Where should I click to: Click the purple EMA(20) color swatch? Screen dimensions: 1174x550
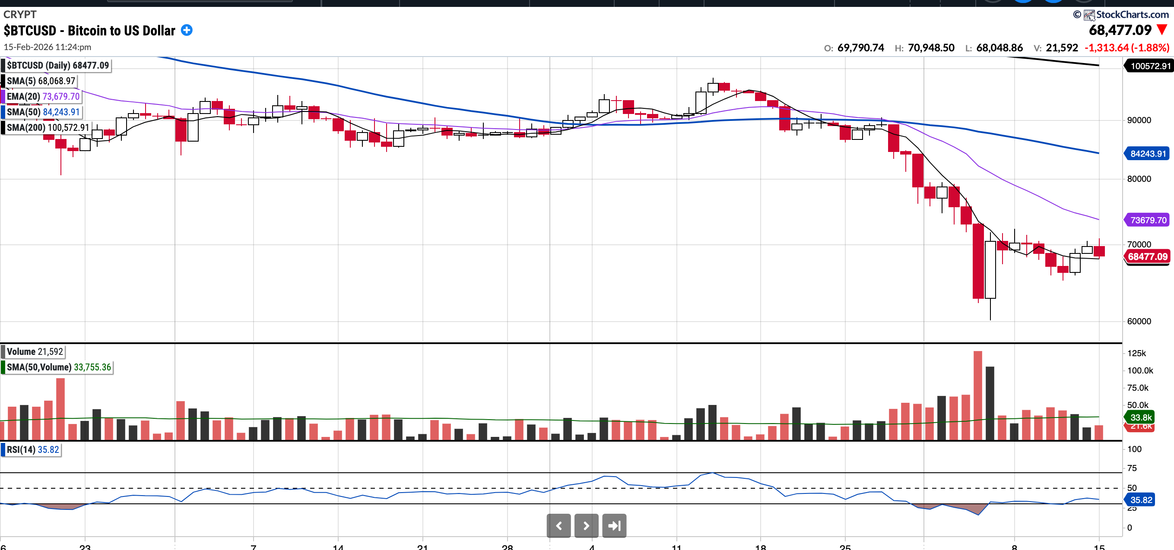pos(3,96)
